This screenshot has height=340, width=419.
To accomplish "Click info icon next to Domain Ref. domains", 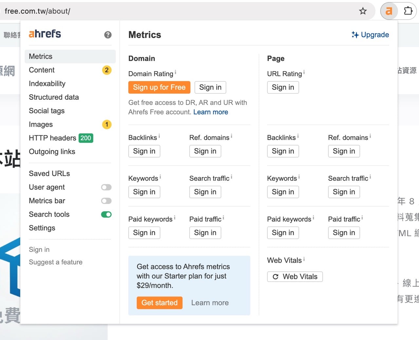I will (x=231, y=136).
